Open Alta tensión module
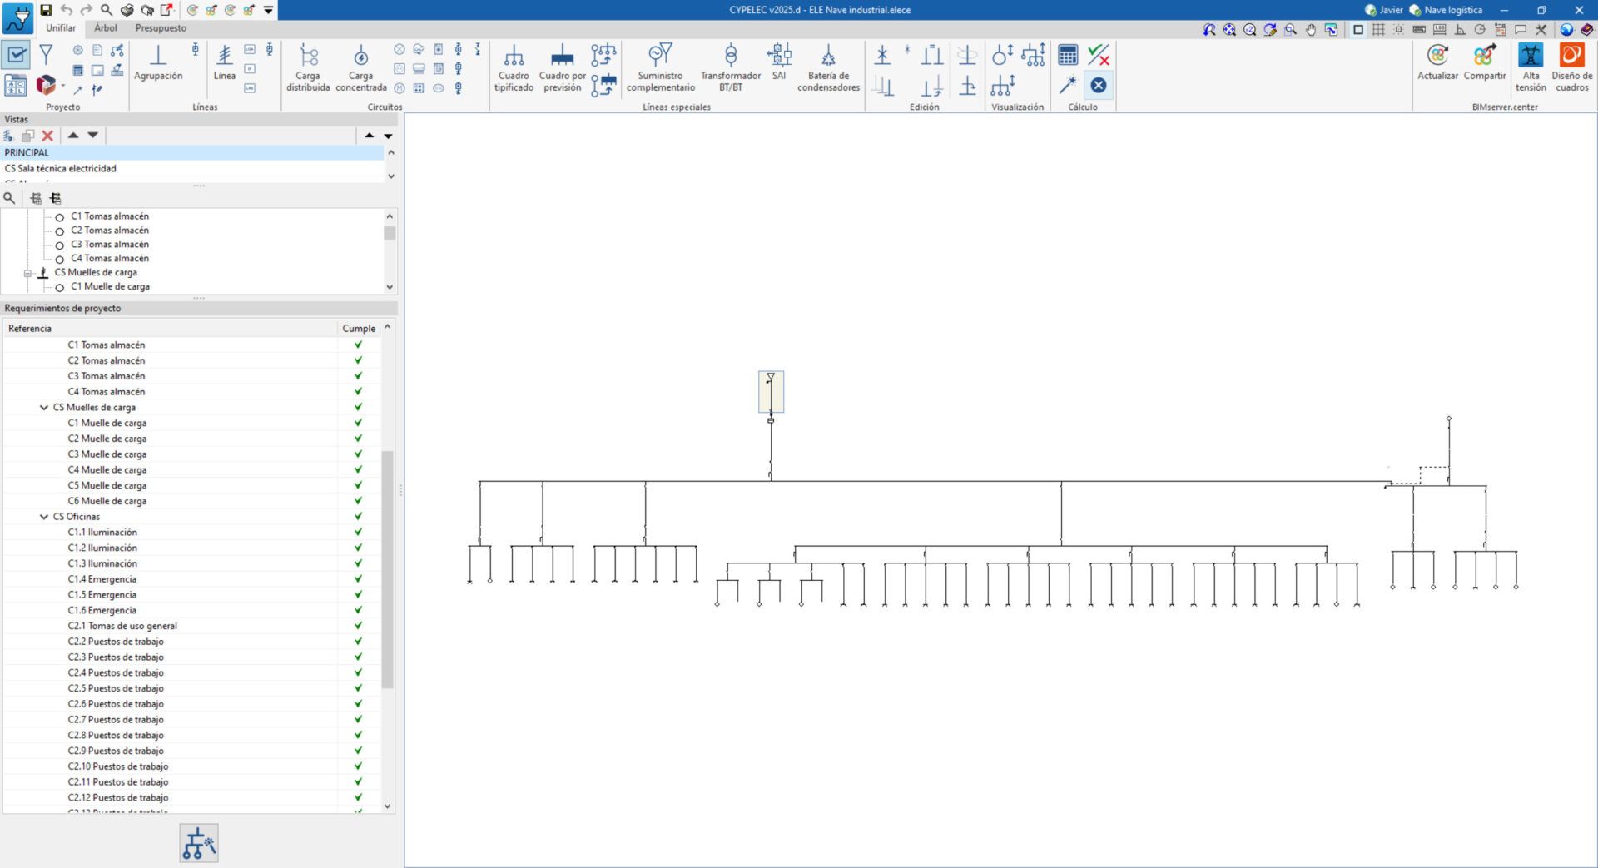1598x868 pixels. tap(1531, 67)
